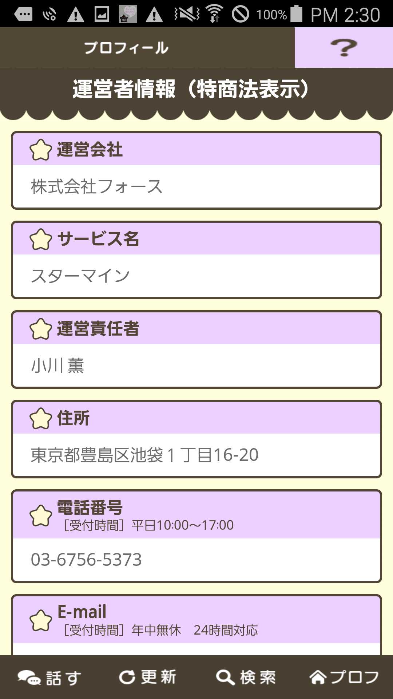Click the star icon beside 運営責任者
The width and height of the screenshot is (393, 699).
[40, 329]
